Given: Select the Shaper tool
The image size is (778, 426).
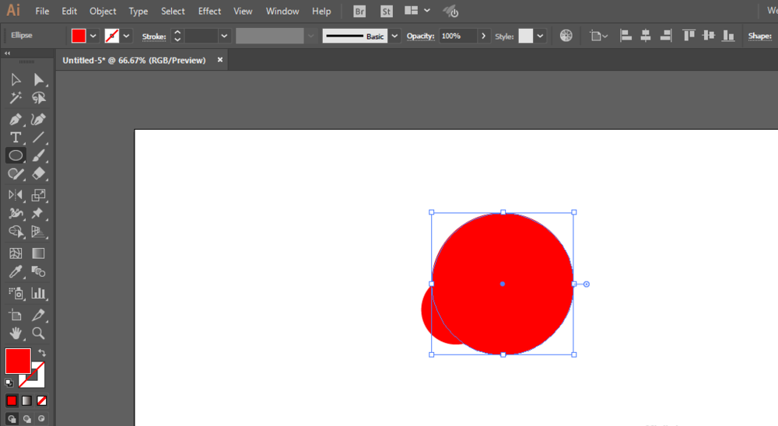Looking at the screenshot, I should [16, 174].
